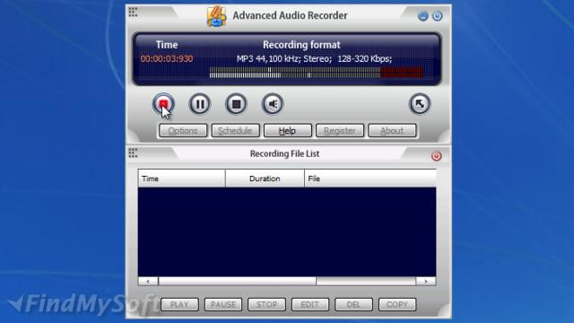The image size is (574, 323).
Task: Click the MP3 44,100 kHz recording format text
Action: point(314,59)
